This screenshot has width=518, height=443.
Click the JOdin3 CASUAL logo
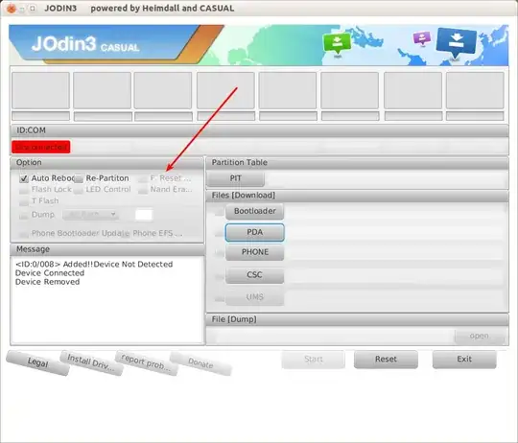click(x=85, y=44)
